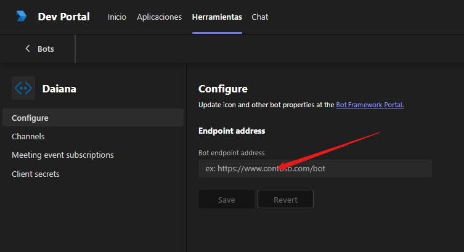464x252 pixels.
Task: Select the Herramientas tab
Action: [x=217, y=17]
